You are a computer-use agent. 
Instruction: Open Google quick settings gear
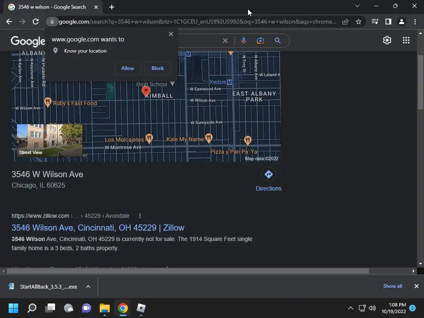(x=387, y=40)
